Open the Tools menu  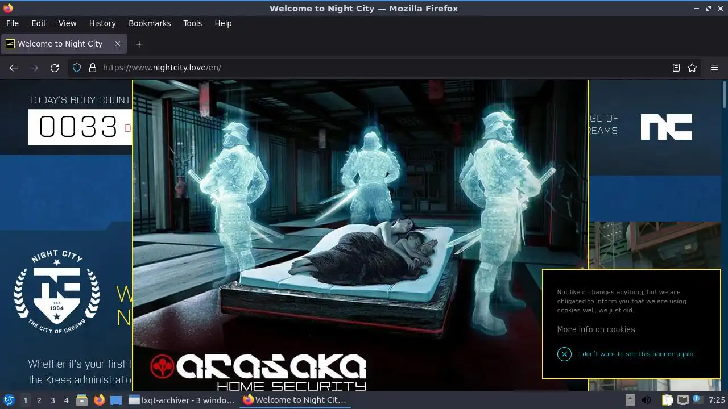pyautogui.click(x=192, y=23)
